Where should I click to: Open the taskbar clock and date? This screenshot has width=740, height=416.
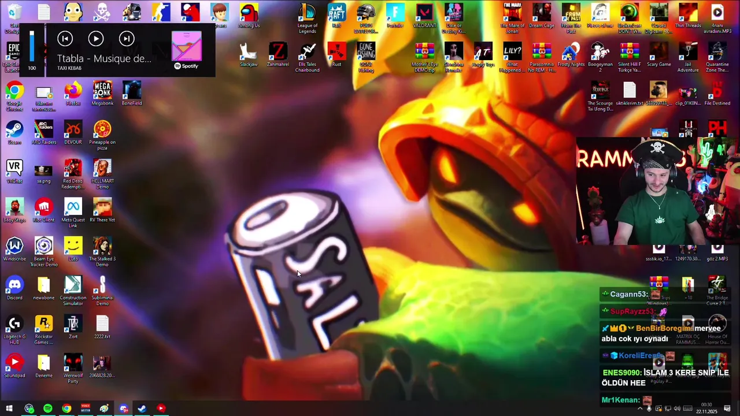pos(706,408)
